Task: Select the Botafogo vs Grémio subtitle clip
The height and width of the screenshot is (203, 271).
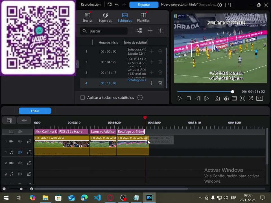Action: click(131, 132)
